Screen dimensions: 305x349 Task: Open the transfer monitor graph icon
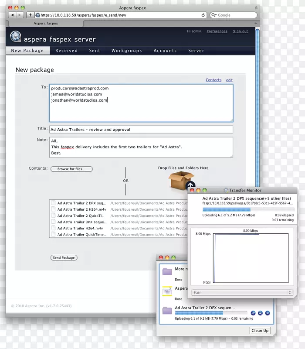253,313
